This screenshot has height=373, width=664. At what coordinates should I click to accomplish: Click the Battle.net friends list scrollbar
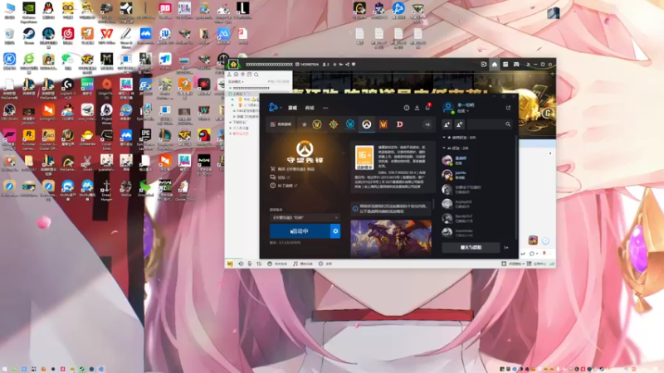tap(516, 186)
